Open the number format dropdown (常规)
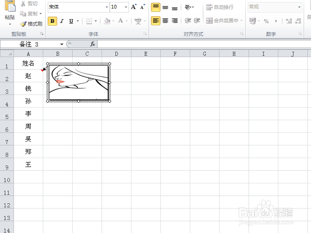 point(299,7)
